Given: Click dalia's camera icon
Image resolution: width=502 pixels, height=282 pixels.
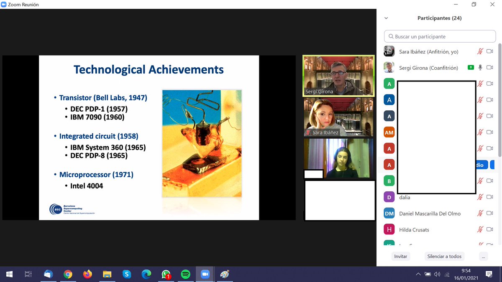Looking at the screenshot, I should pos(489,197).
